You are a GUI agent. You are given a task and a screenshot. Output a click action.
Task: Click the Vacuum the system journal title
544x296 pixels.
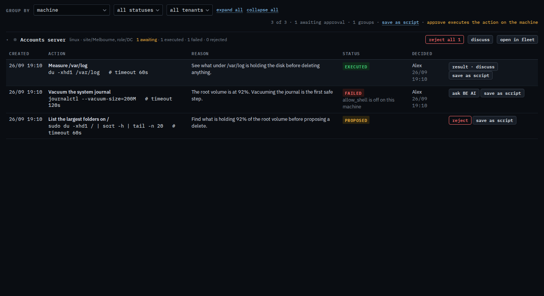pos(79,92)
